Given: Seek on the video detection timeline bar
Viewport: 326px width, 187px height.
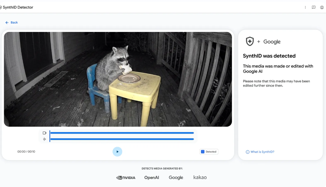Looking at the screenshot, I should coord(122,133).
